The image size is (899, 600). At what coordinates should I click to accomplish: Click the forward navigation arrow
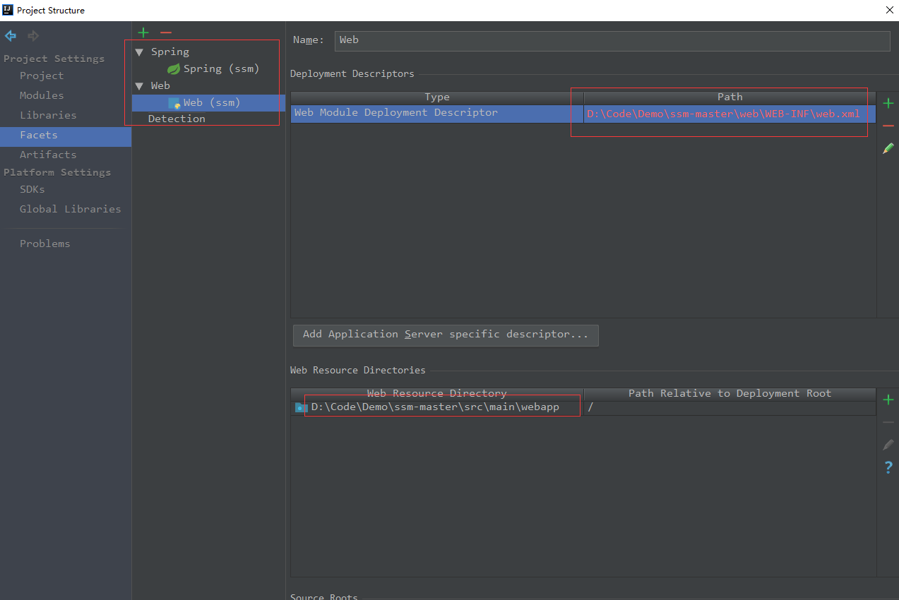click(x=33, y=35)
